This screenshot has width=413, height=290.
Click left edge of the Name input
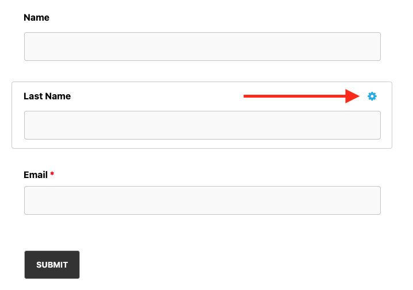point(28,47)
